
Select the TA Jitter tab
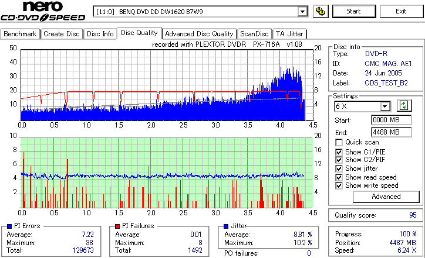pos(289,34)
